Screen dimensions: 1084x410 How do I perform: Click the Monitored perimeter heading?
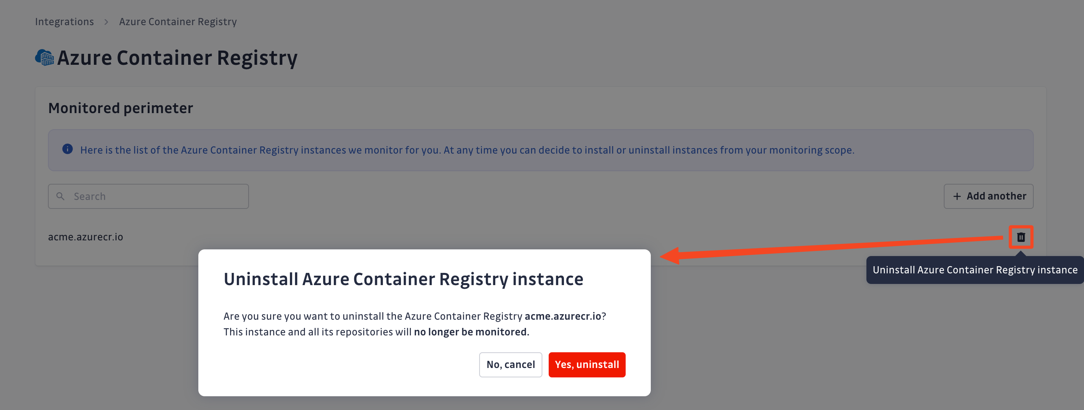(x=120, y=108)
